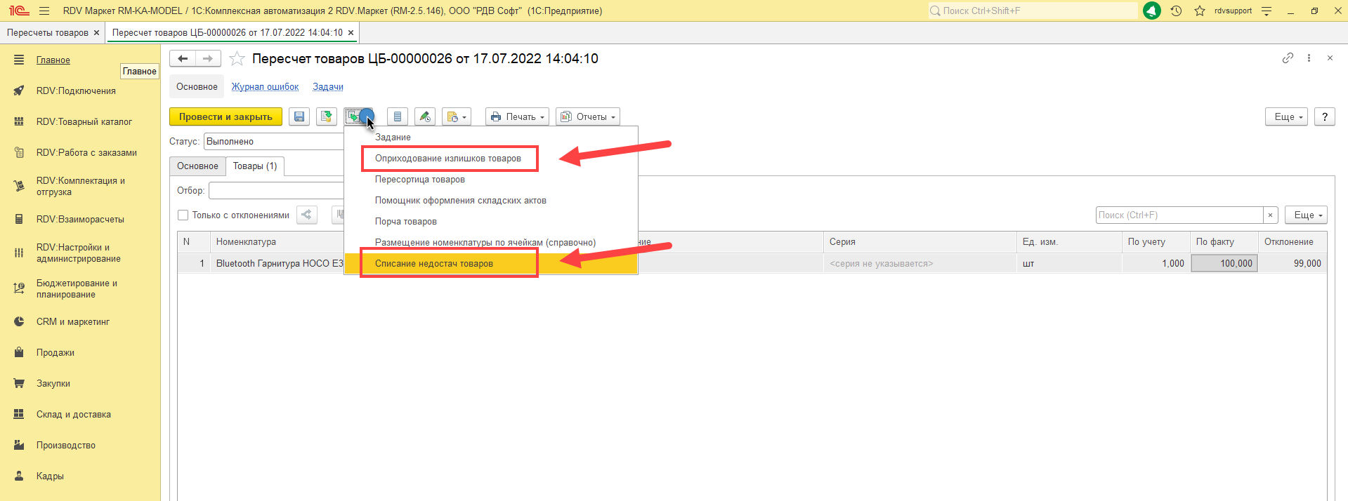Viewport: 1348px width, 501px height.
Task: Open notifications bell icon
Action: (x=1152, y=11)
